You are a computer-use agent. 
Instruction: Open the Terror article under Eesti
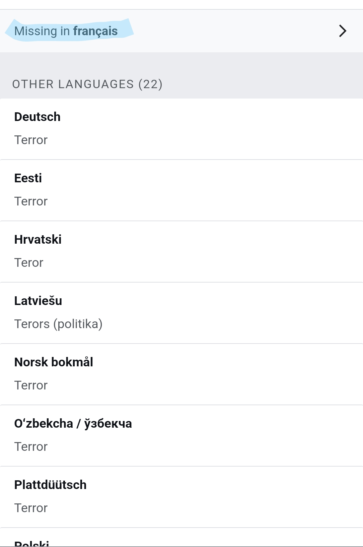[31, 201]
